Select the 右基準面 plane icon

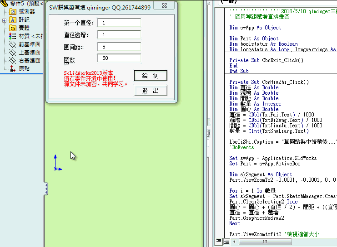12,61
